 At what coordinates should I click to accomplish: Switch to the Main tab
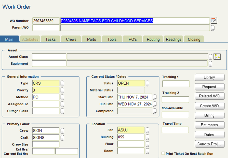(10, 39)
